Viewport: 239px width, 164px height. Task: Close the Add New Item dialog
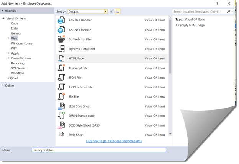229,3
